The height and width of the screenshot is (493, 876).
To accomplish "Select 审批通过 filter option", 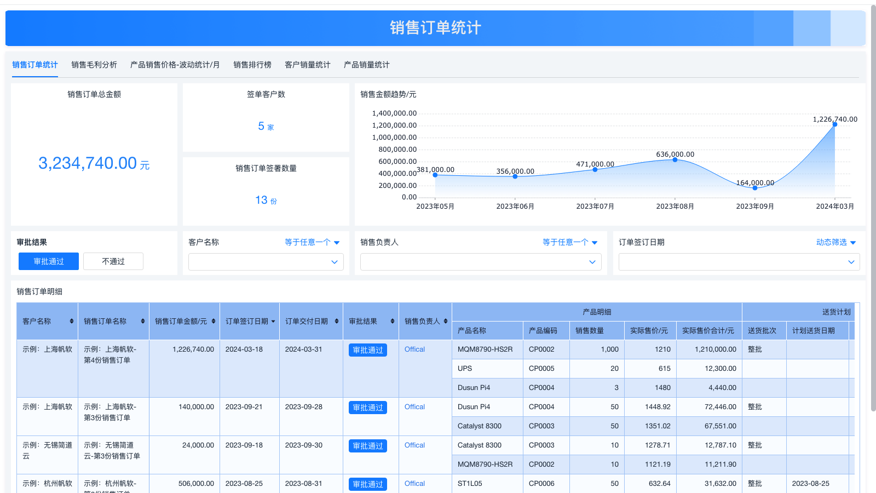I will (49, 261).
